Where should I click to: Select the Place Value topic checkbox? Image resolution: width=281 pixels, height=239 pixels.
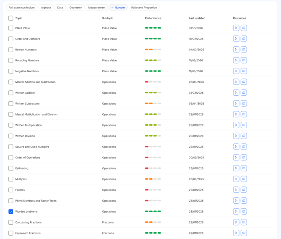coord(11,28)
